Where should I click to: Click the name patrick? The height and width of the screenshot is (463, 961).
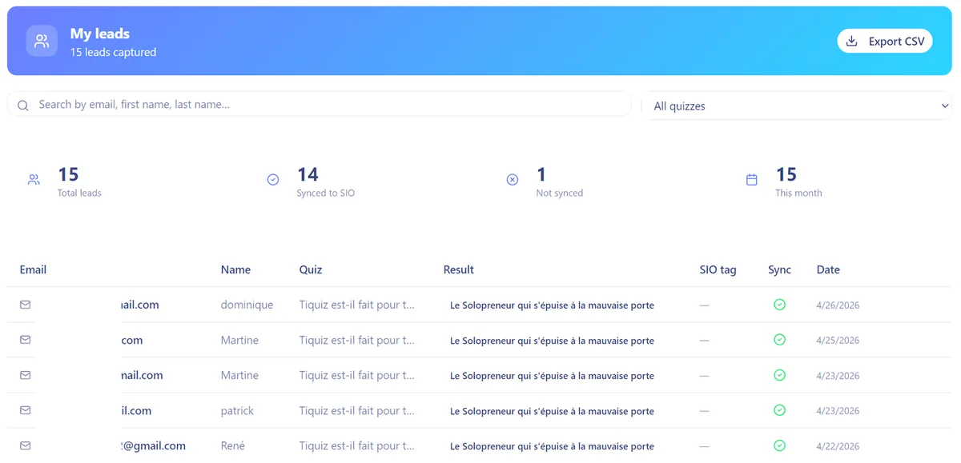[x=237, y=410]
